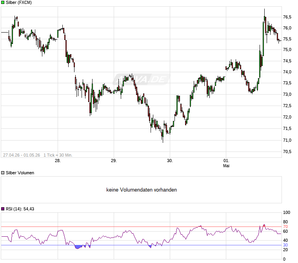
Task: Click the 76,5 price axis label
Action: tap(287, 17)
